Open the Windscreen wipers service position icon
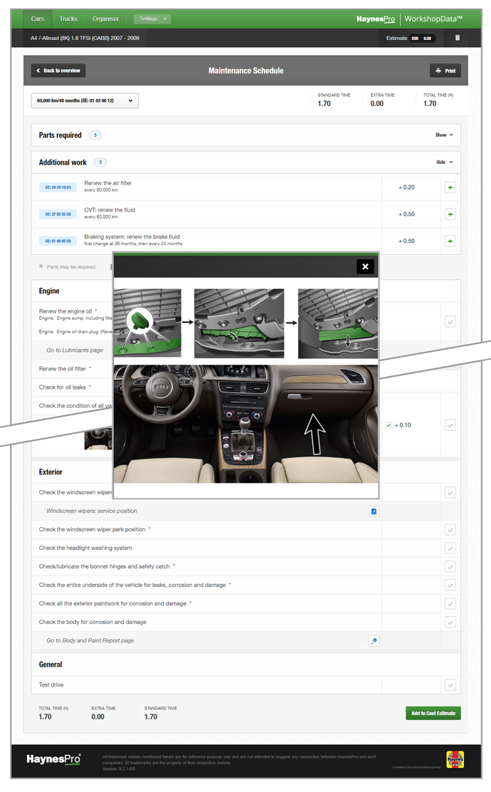This screenshot has height=792, width=491. 374,511
